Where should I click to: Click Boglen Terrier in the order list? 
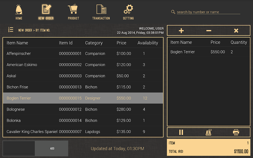182,52
